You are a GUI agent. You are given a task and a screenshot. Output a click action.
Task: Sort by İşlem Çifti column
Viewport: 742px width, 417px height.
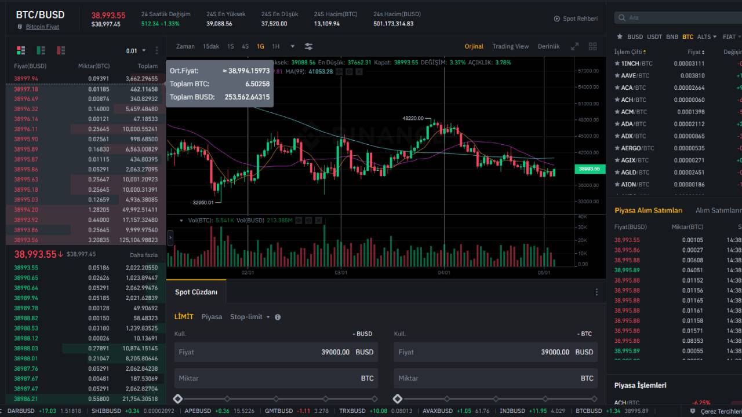click(x=630, y=52)
